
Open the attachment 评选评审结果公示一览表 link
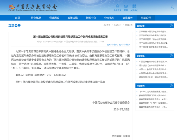tap(64, 82)
